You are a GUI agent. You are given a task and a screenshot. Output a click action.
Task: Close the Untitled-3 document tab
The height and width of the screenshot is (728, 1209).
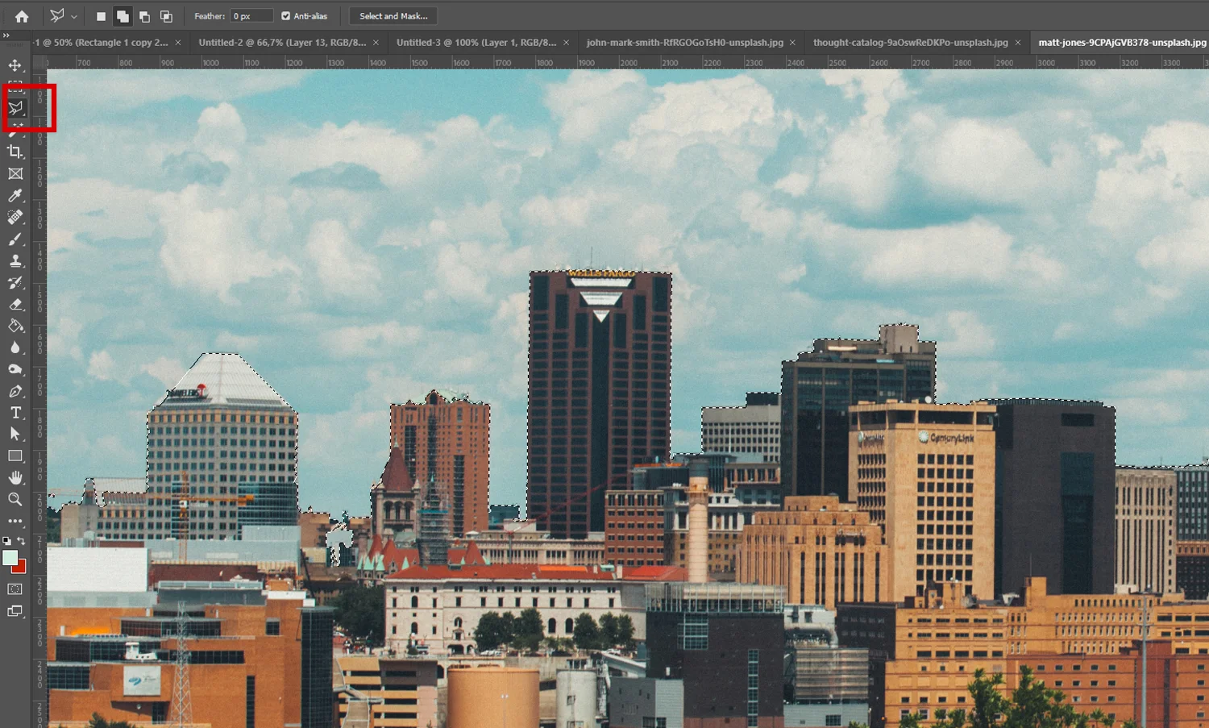[x=566, y=43]
